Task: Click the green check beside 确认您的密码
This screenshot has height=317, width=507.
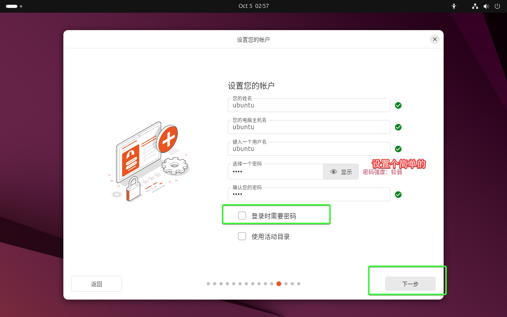Action: [398, 195]
